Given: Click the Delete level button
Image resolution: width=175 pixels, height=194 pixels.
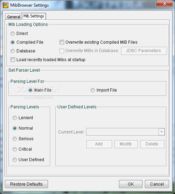Looking at the screenshot, I should (x=152, y=144).
